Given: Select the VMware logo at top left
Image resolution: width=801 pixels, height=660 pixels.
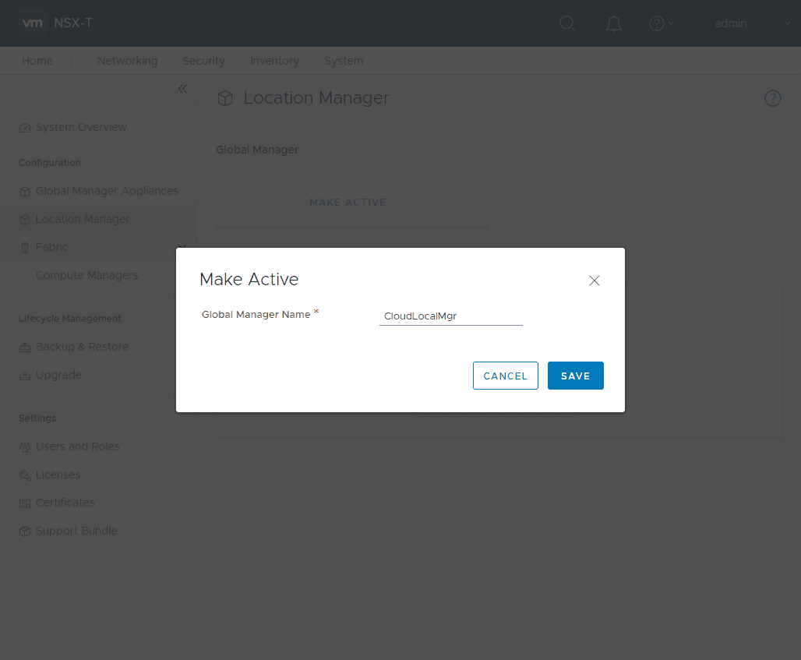Looking at the screenshot, I should pyautogui.click(x=32, y=23).
